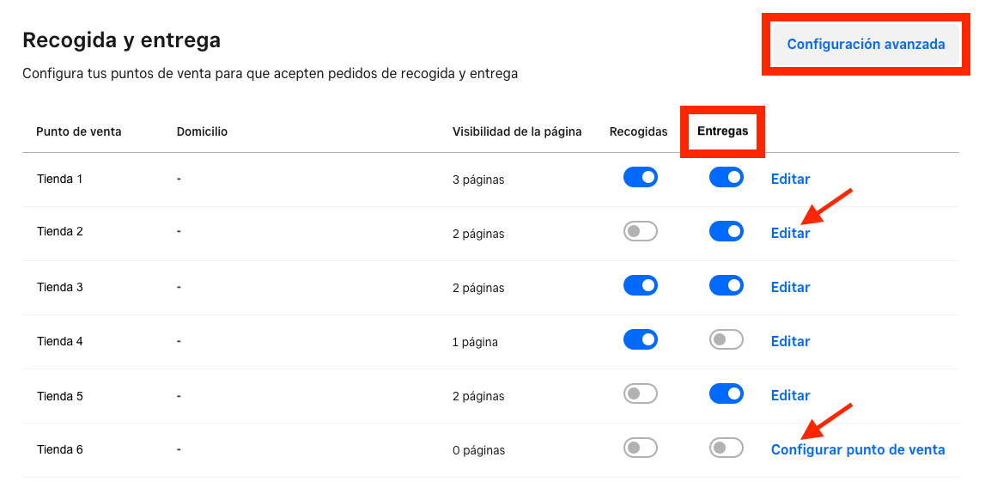
Task: Switch off Recogidas for Tienda 3
Action: (x=640, y=286)
